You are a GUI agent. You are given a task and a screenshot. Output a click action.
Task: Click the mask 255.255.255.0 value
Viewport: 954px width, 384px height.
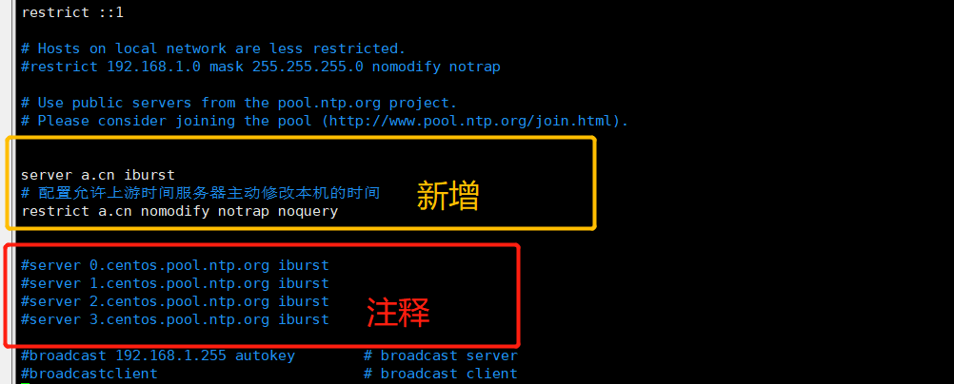287,67
